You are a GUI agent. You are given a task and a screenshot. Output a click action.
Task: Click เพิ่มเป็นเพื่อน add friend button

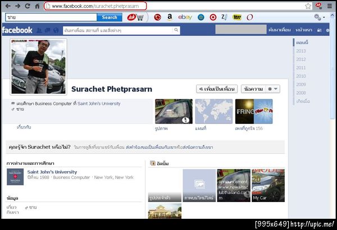point(217,89)
